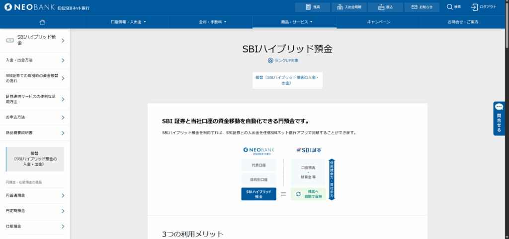Open 入出金明細 transaction details
Viewport: 509px width, 239px height.
(349, 7)
